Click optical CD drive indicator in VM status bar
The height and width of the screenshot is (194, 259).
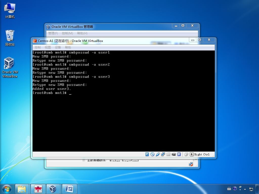tap(153, 154)
